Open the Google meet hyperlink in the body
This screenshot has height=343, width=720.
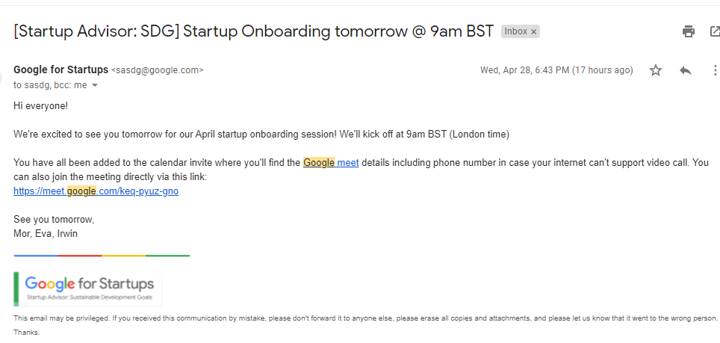click(331, 162)
